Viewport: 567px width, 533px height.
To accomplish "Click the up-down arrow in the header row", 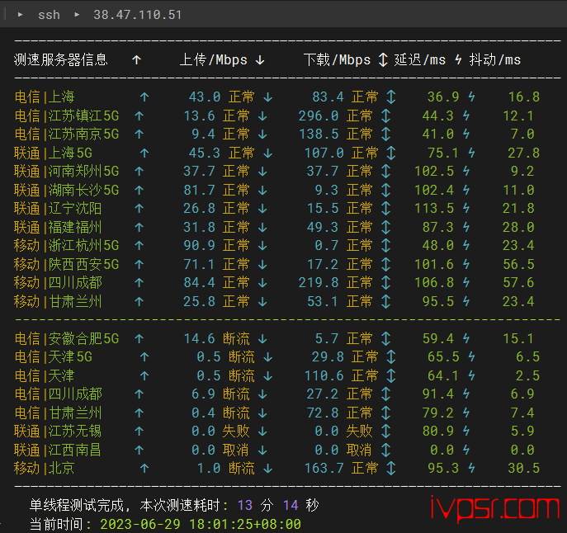I will [x=383, y=59].
